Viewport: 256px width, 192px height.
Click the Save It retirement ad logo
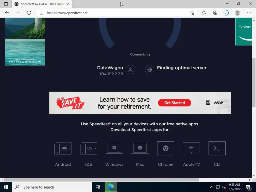tap(70, 103)
